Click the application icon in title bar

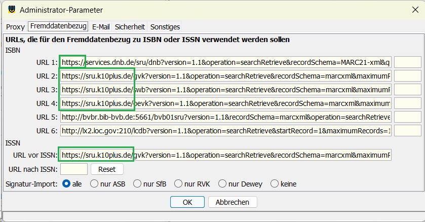pos(9,10)
